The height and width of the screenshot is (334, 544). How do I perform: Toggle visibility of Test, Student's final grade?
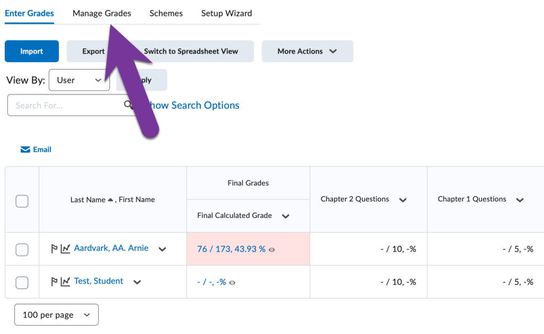[x=232, y=283]
